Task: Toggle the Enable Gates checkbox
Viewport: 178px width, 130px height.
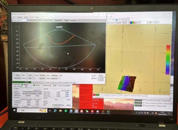Action: coord(42,20)
